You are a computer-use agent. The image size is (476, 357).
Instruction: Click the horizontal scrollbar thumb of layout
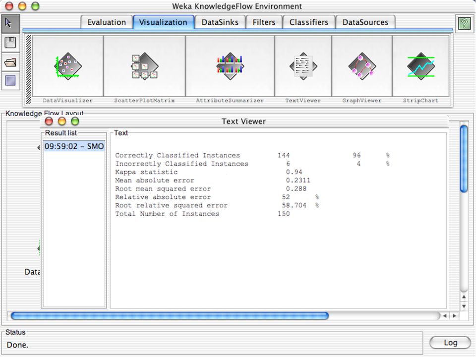coord(170,316)
